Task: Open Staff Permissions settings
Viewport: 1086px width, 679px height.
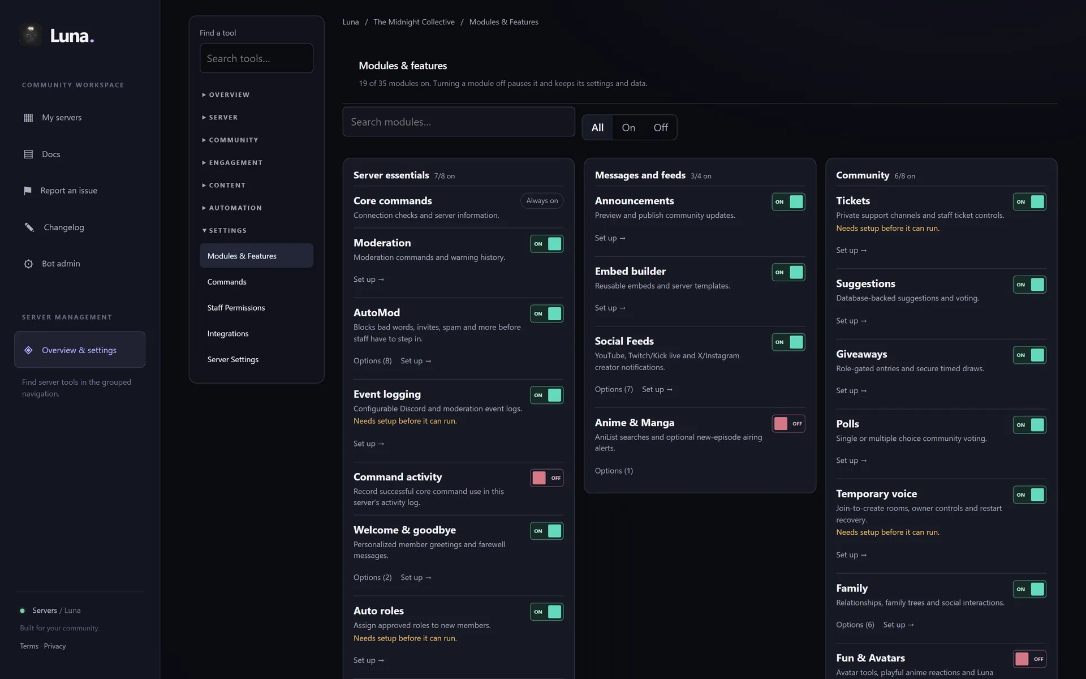Action: pyautogui.click(x=256, y=308)
